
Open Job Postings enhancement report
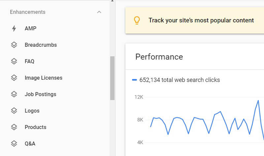tap(40, 94)
